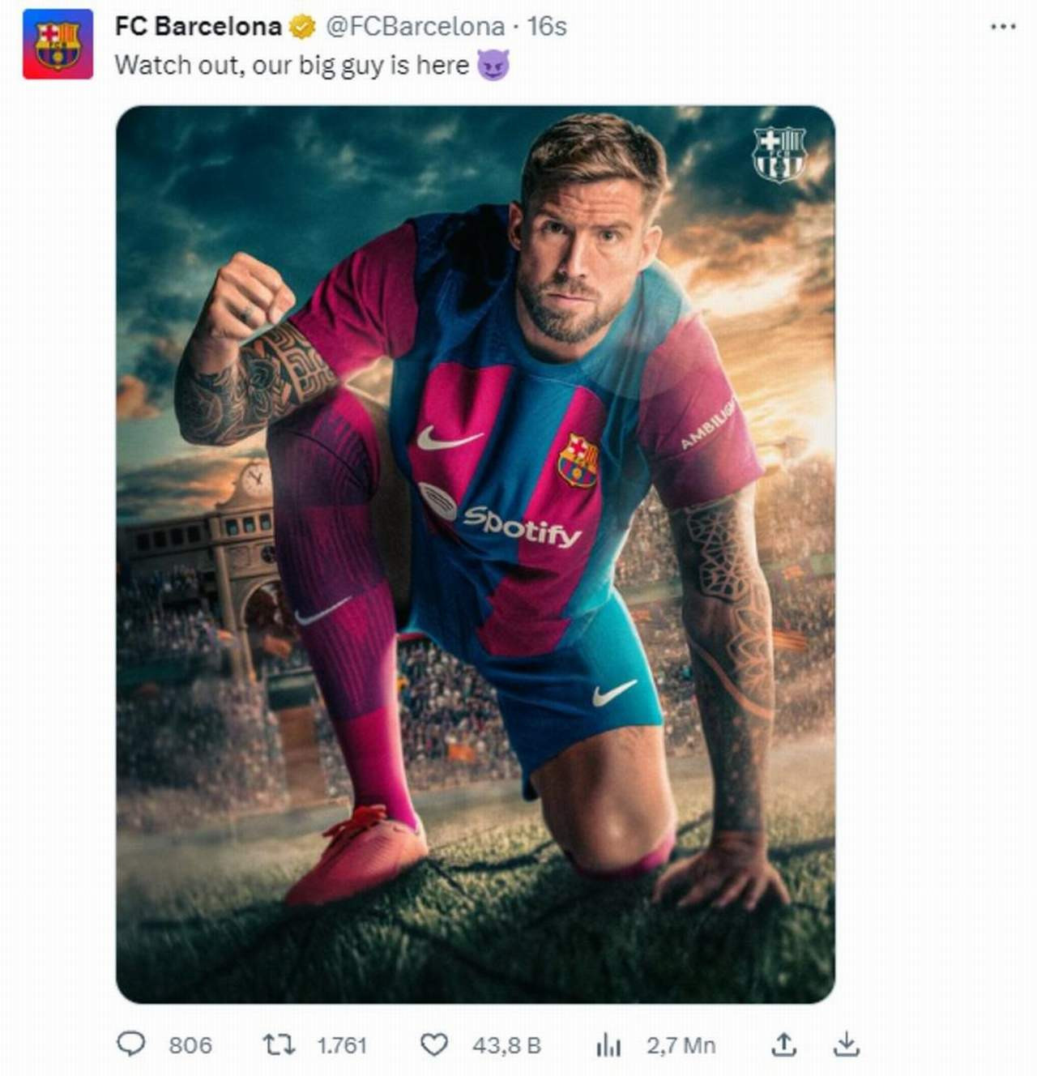The height and width of the screenshot is (1076, 1037).
Task: Open the FC Barcelona display name link
Action: 198,27
